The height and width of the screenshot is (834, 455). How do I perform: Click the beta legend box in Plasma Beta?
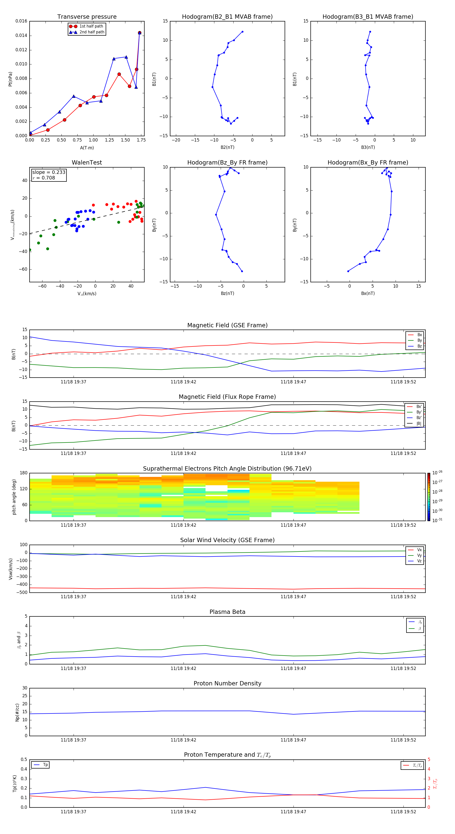pos(415,625)
